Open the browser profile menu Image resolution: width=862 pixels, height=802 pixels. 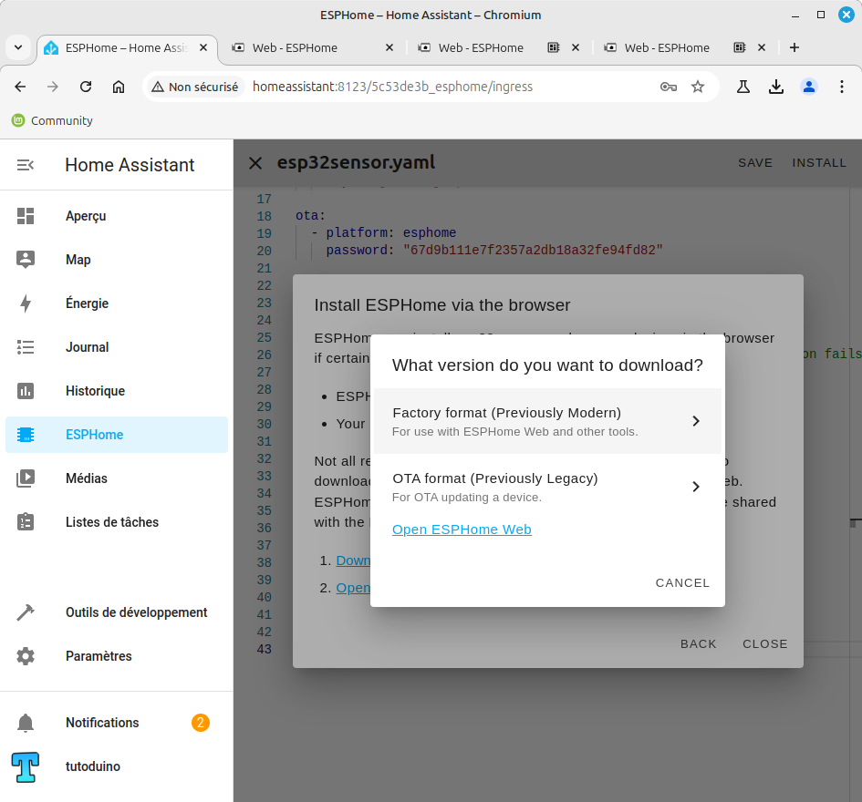coord(809,87)
